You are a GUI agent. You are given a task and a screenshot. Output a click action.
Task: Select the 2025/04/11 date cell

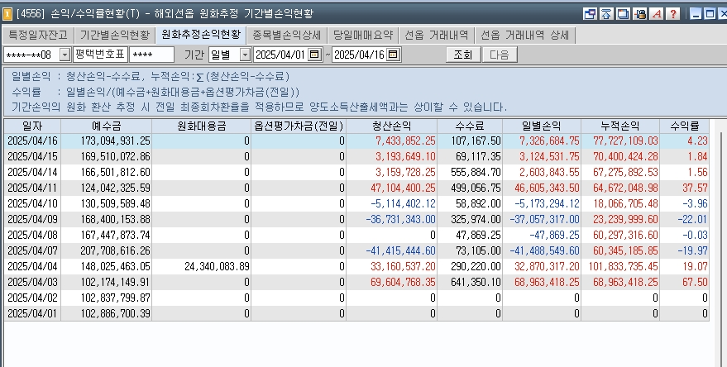click(x=32, y=188)
